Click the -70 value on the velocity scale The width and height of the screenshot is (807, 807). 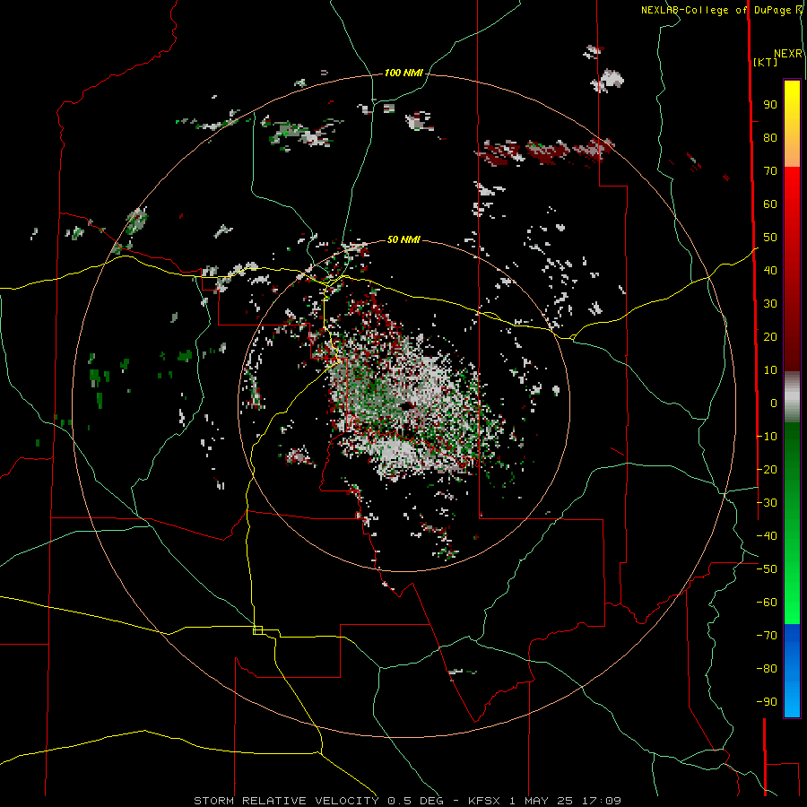[767, 636]
